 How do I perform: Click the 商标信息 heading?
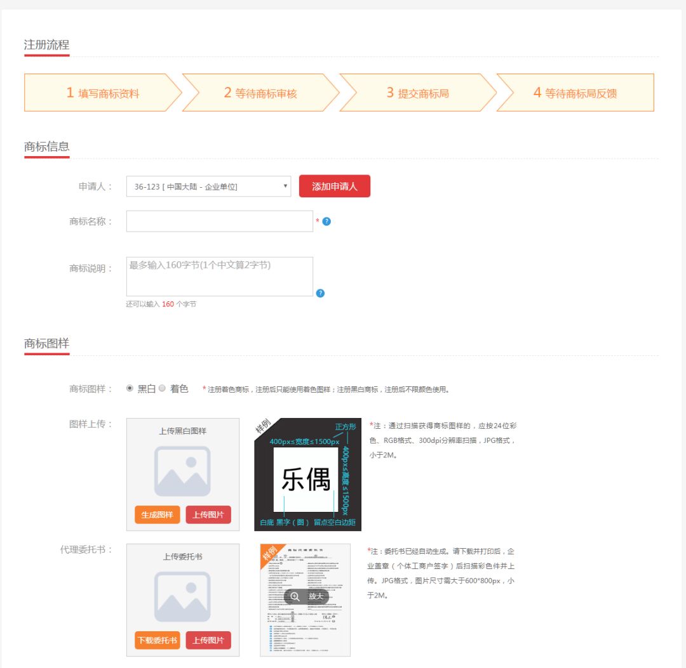pos(46,147)
